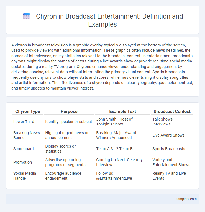
Task: Select 'Advertise upcoming programs or segments' cell
Action: click(x=69, y=162)
